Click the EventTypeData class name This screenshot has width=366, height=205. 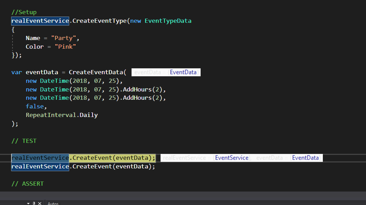pos(168,21)
